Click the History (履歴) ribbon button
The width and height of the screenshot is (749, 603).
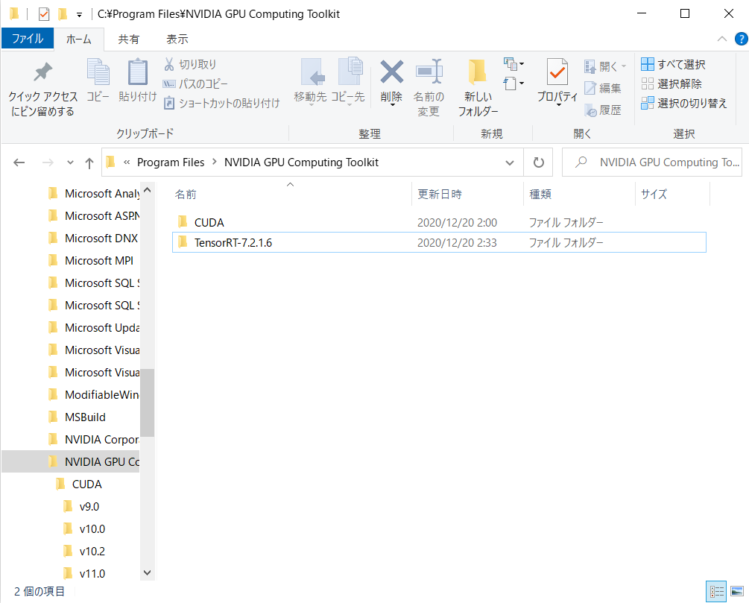pos(603,110)
